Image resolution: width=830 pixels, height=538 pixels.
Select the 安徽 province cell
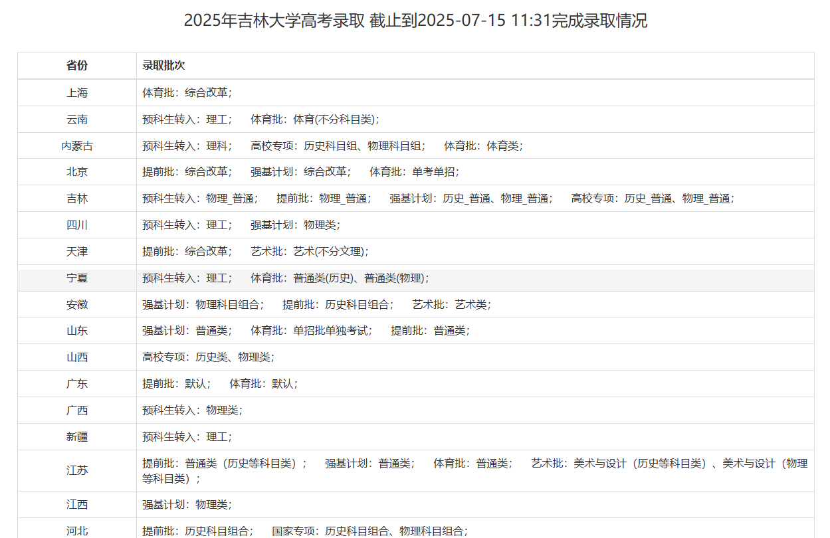pyautogui.click(x=77, y=305)
